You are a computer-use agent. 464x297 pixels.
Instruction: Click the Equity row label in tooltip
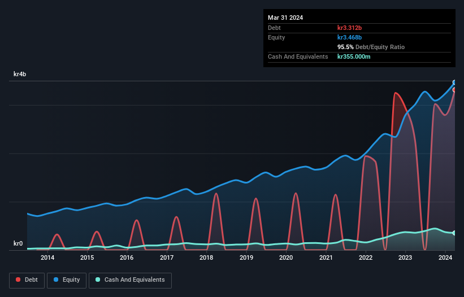coord(276,37)
